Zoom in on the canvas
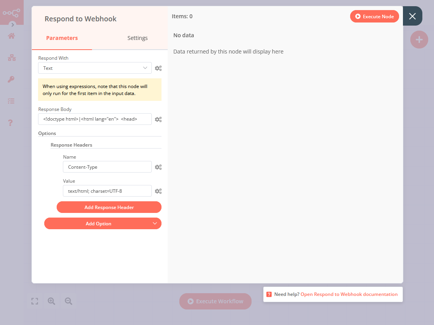Screen dimensions: 434x325 (51, 301)
